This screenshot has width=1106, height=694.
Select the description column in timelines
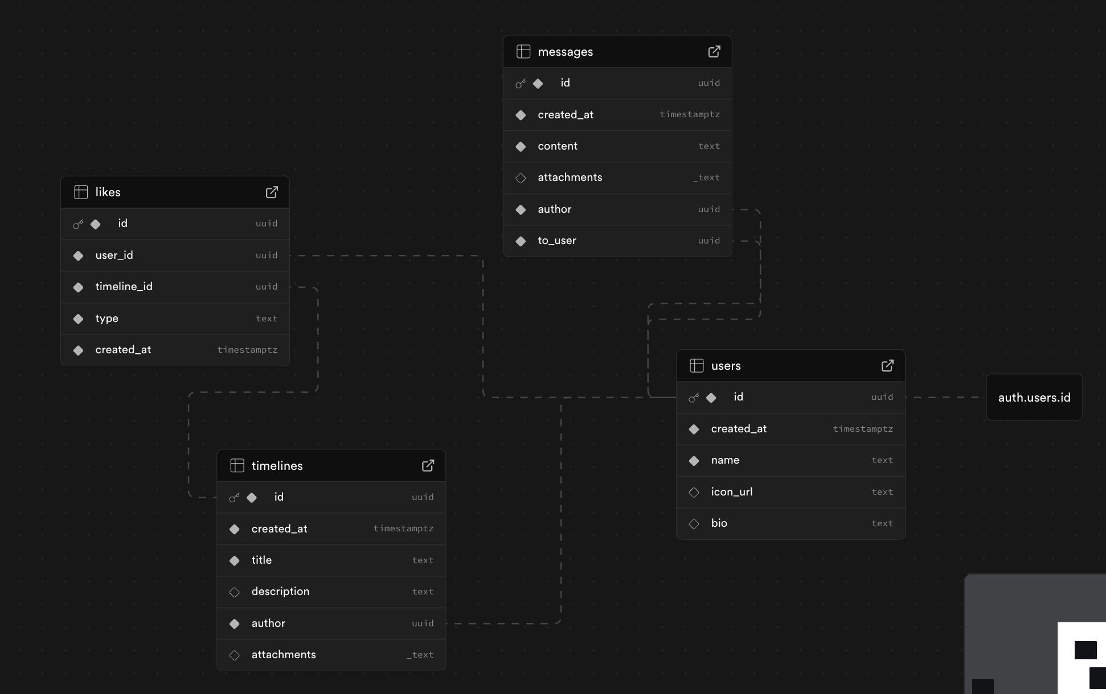coord(280,592)
